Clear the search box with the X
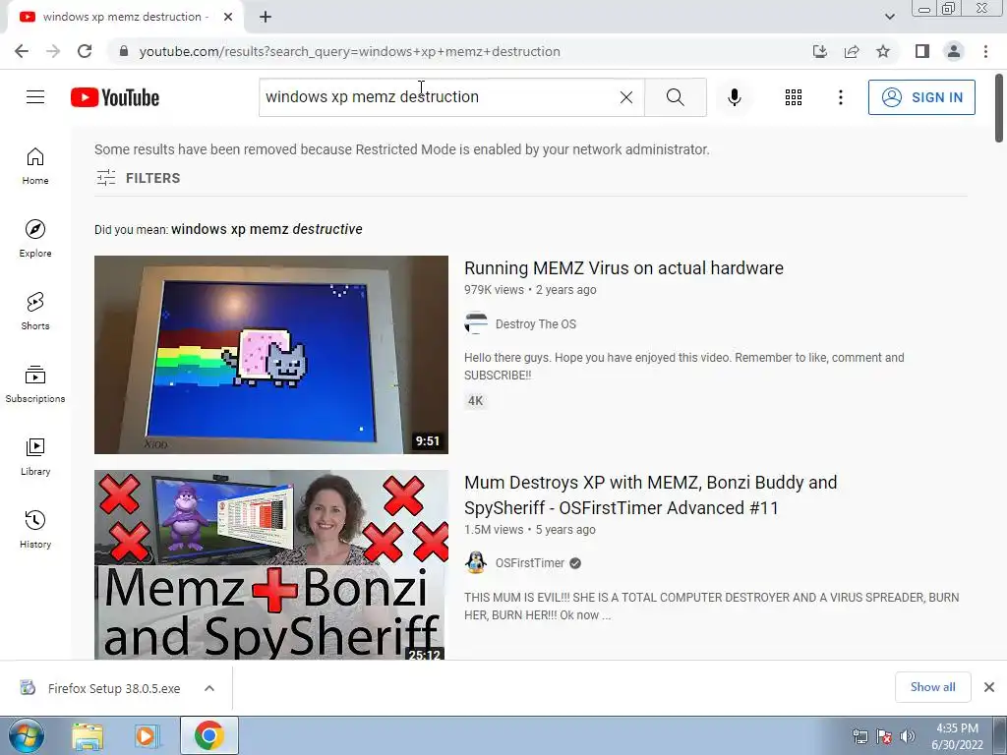Screen dimensions: 1007x755 tap(626, 97)
